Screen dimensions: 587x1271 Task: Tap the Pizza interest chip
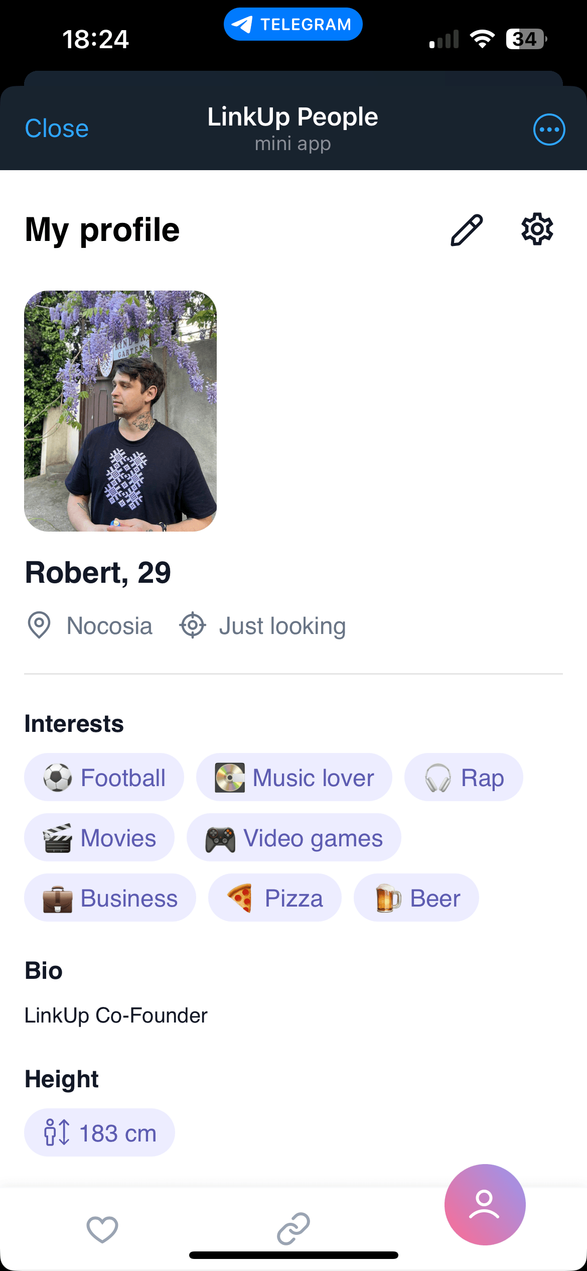tap(275, 898)
